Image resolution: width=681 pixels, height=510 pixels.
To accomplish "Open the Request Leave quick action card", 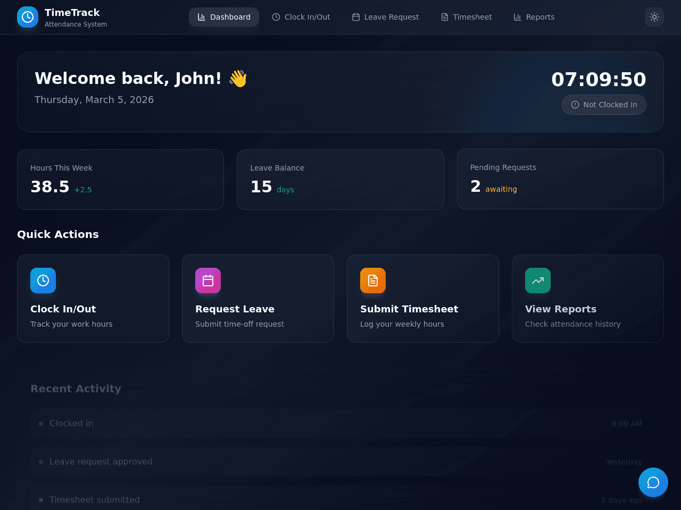I will 258,299.
